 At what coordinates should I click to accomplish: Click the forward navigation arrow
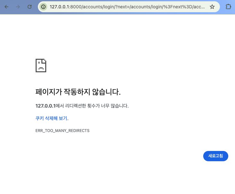coord(18,7)
